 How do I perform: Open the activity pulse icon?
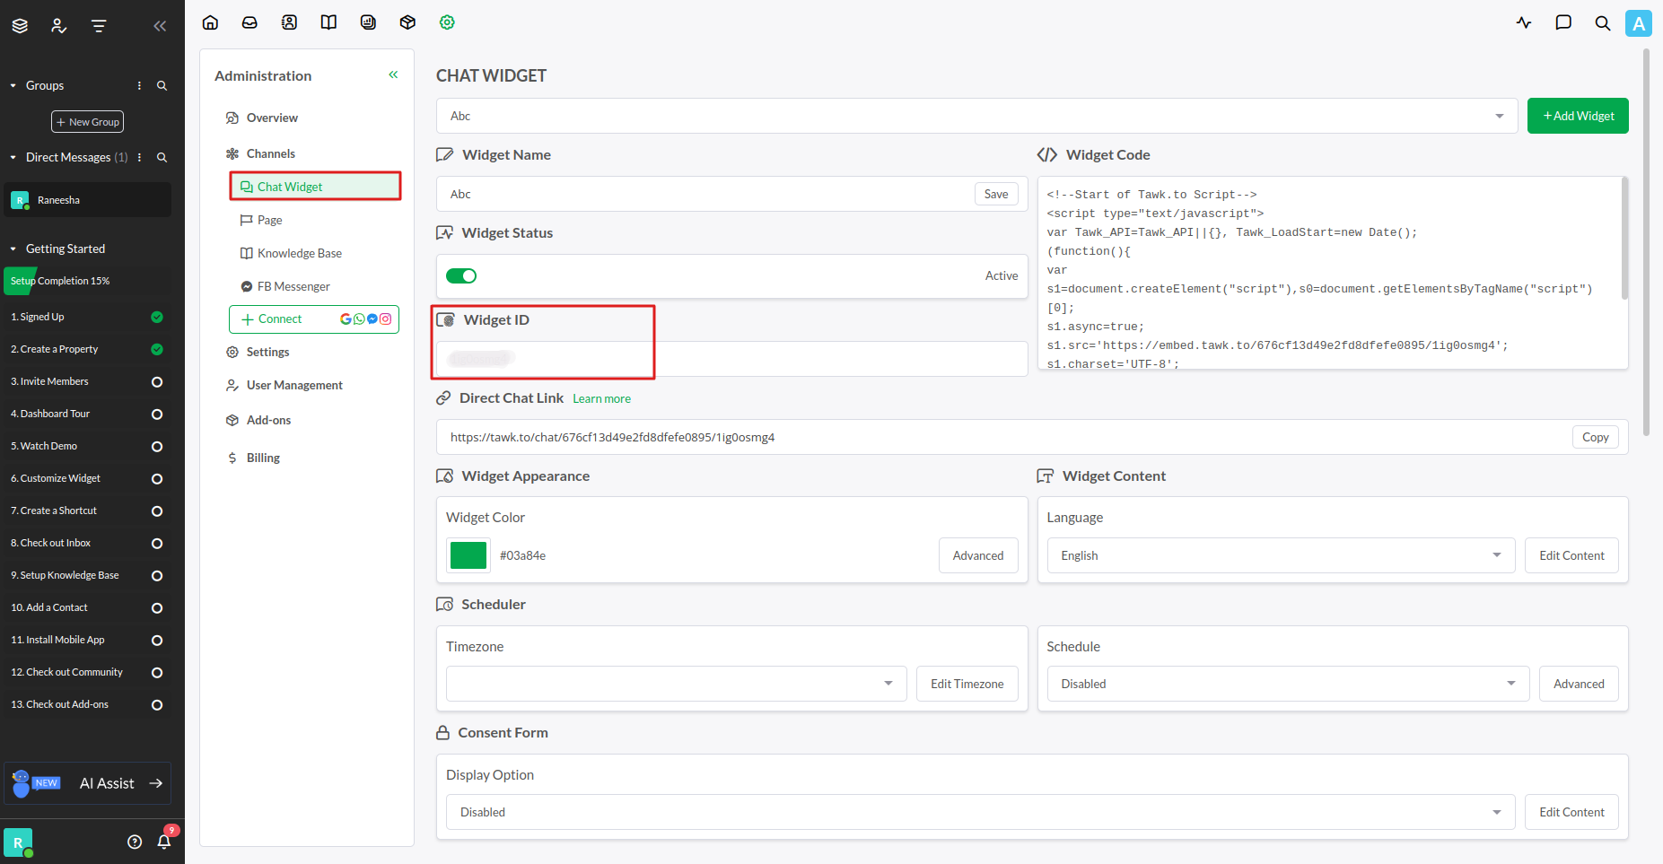(1524, 22)
